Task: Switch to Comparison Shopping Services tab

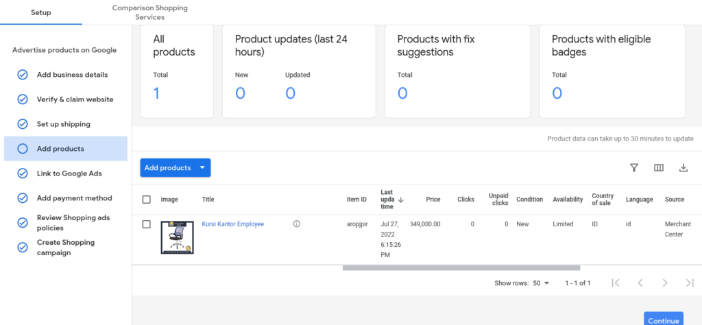Action: coord(150,12)
